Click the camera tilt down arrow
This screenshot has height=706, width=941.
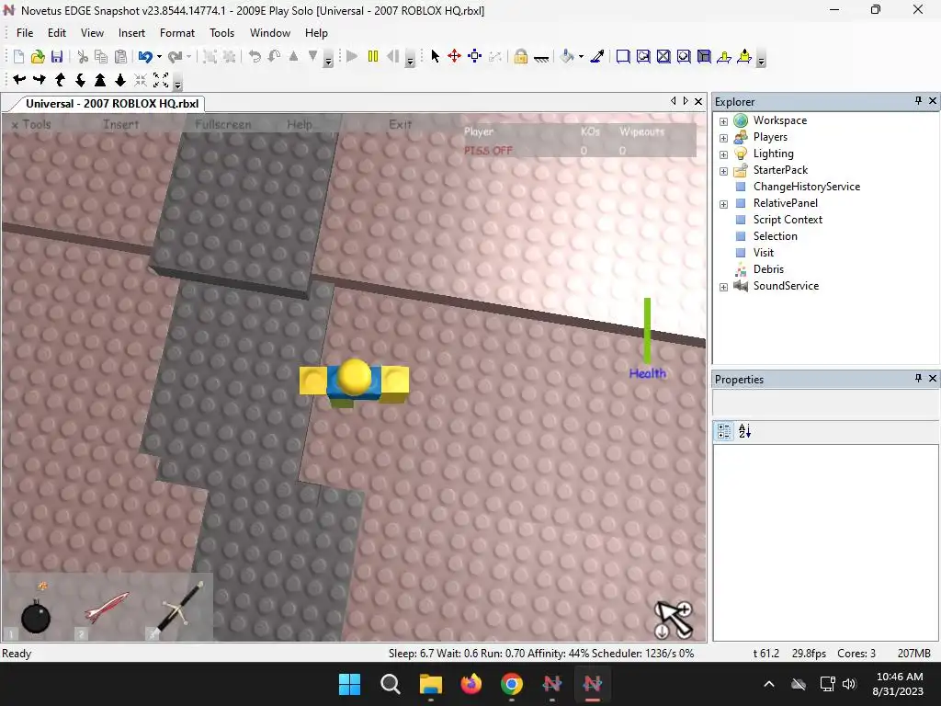click(x=81, y=79)
